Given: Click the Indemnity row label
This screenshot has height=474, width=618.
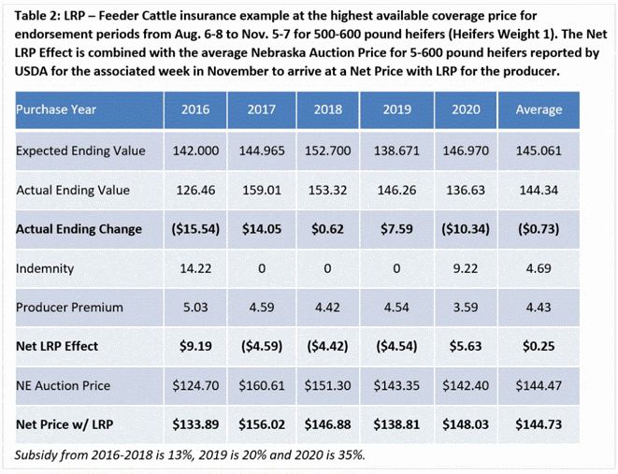Looking at the screenshot, I should tap(46, 268).
